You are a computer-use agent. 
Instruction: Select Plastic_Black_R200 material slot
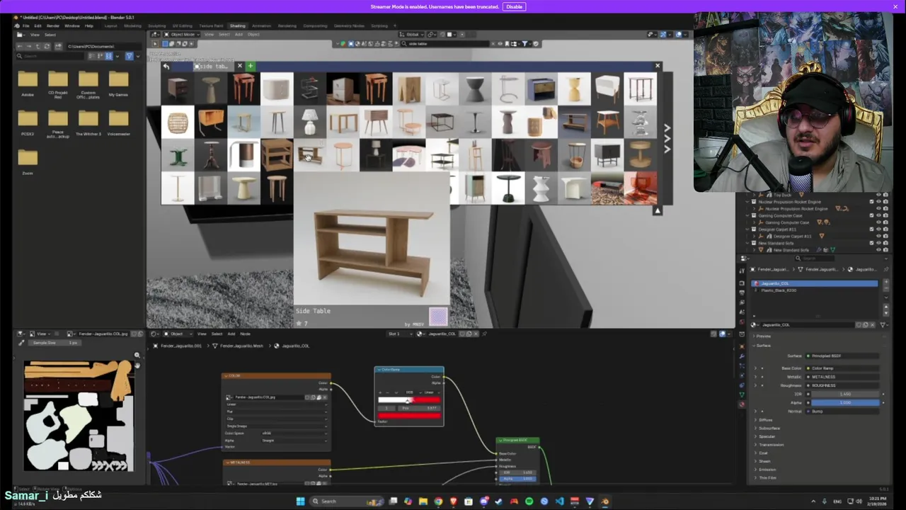tap(814, 290)
